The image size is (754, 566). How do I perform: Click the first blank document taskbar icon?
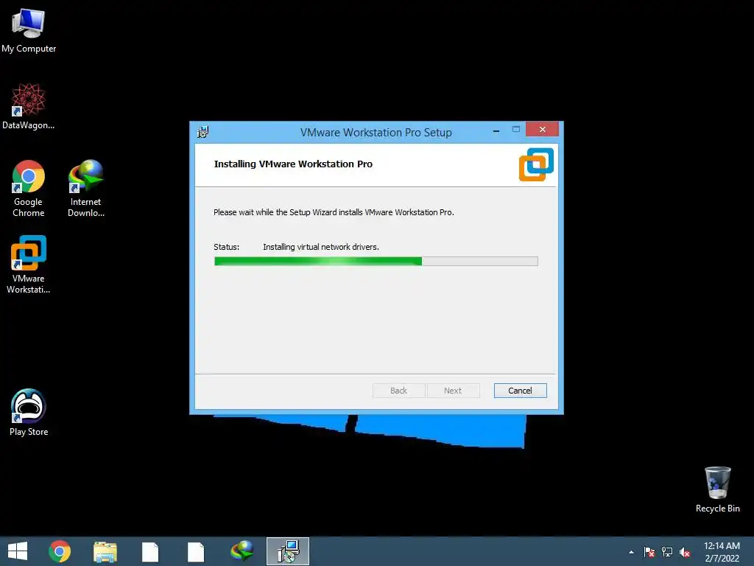click(150, 551)
